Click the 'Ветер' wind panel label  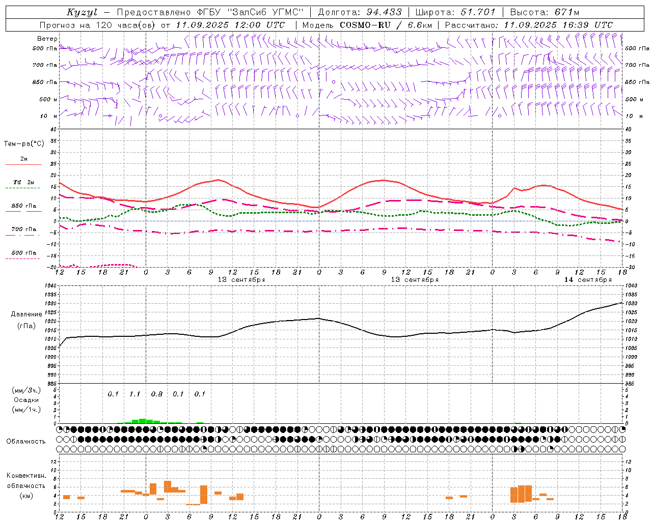click(x=47, y=39)
